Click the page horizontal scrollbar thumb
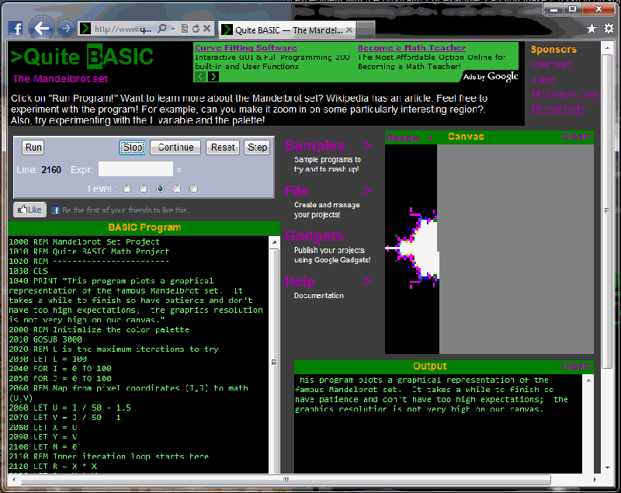The width and height of the screenshot is (621, 493). click(x=286, y=479)
